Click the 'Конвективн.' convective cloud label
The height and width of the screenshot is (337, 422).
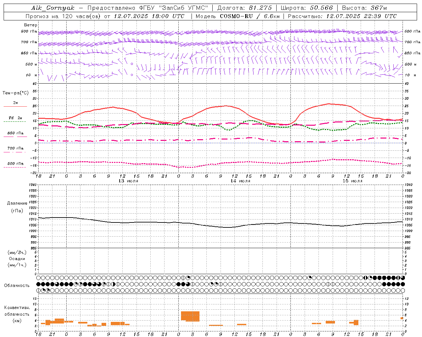click(x=17, y=308)
